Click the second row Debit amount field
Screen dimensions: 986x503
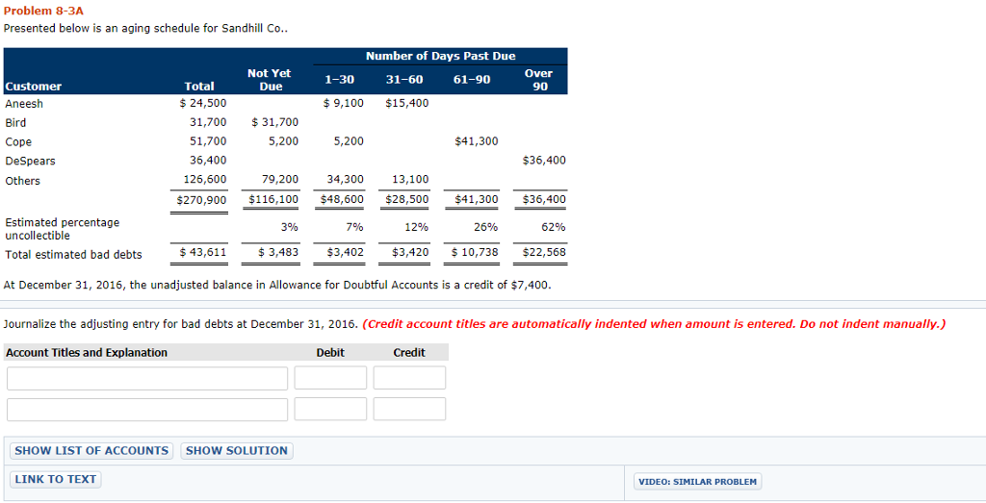click(330, 409)
